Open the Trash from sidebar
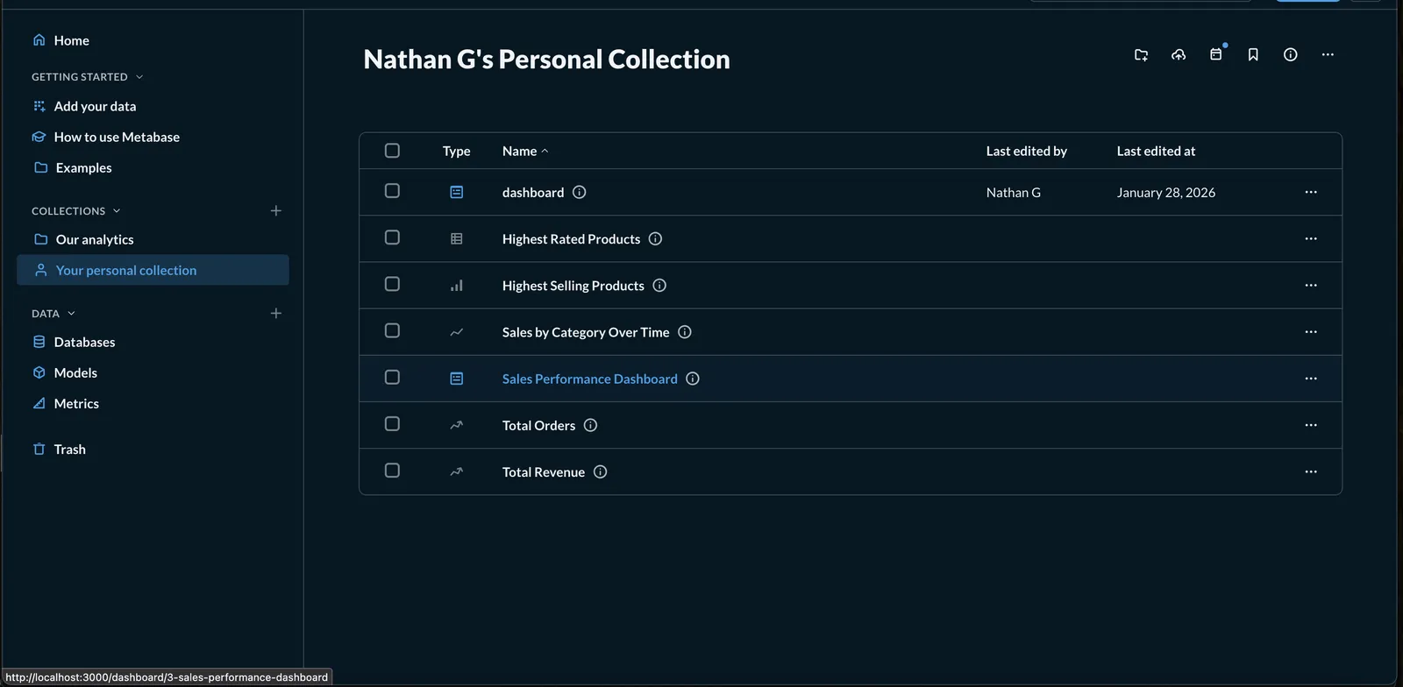Viewport: 1403px width, 687px height. click(69, 450)
